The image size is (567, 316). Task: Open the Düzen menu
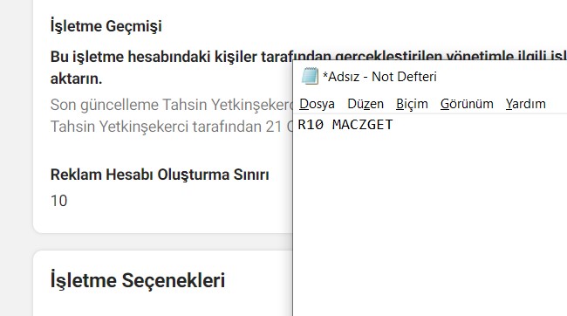(x=365, y=104)
